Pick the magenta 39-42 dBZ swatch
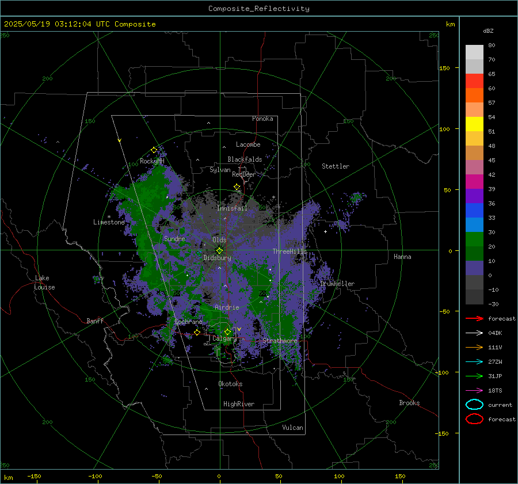 [474, 182]
